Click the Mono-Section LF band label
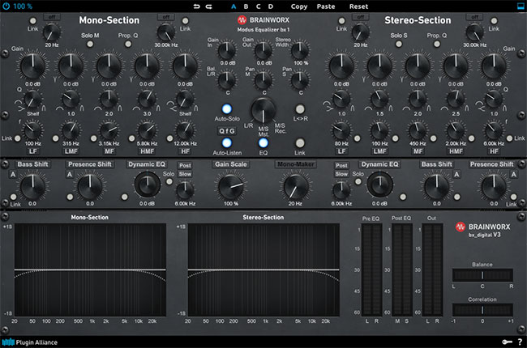527x348 pixels. pyautogui.click(x=33, y=151)
